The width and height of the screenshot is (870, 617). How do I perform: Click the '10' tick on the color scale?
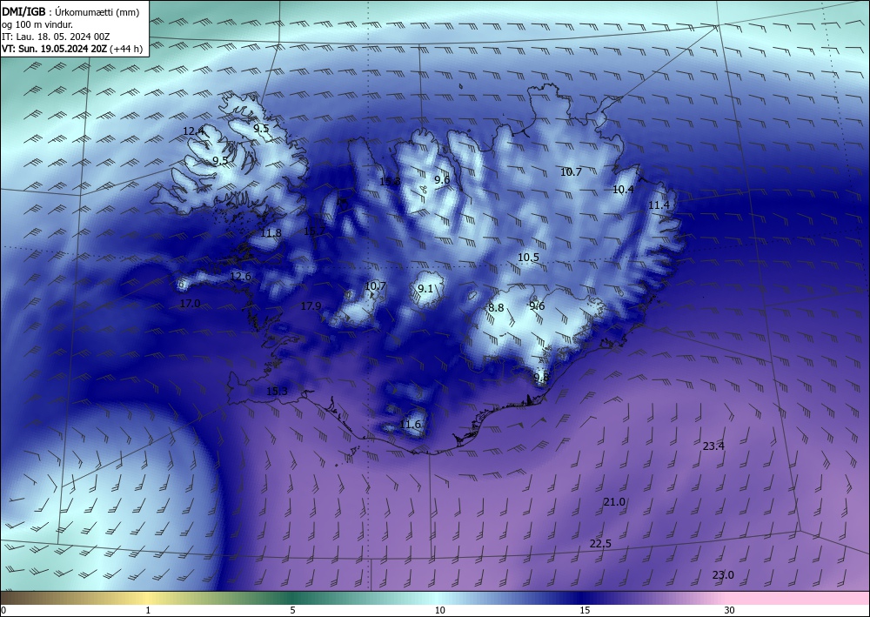[439, 610]
